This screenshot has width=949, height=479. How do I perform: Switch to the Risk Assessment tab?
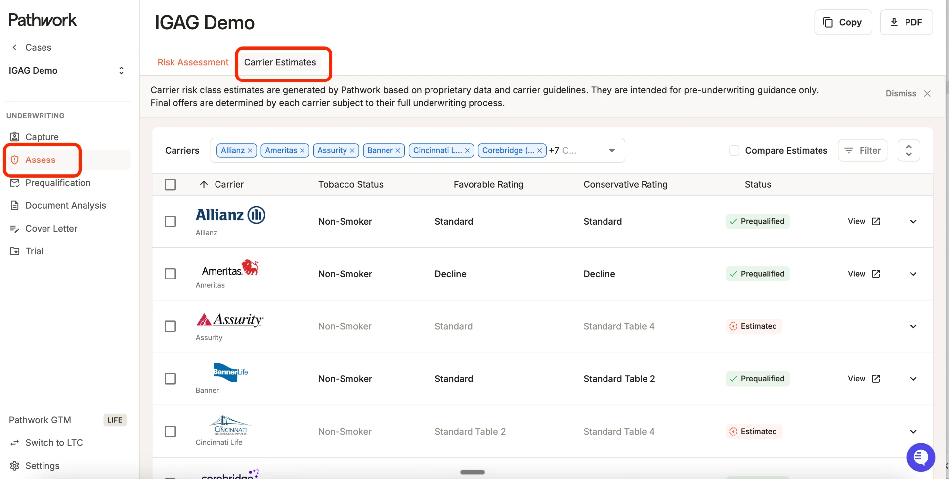pos(193,62)
